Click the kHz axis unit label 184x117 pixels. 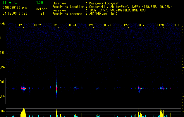tap(3, 24)
